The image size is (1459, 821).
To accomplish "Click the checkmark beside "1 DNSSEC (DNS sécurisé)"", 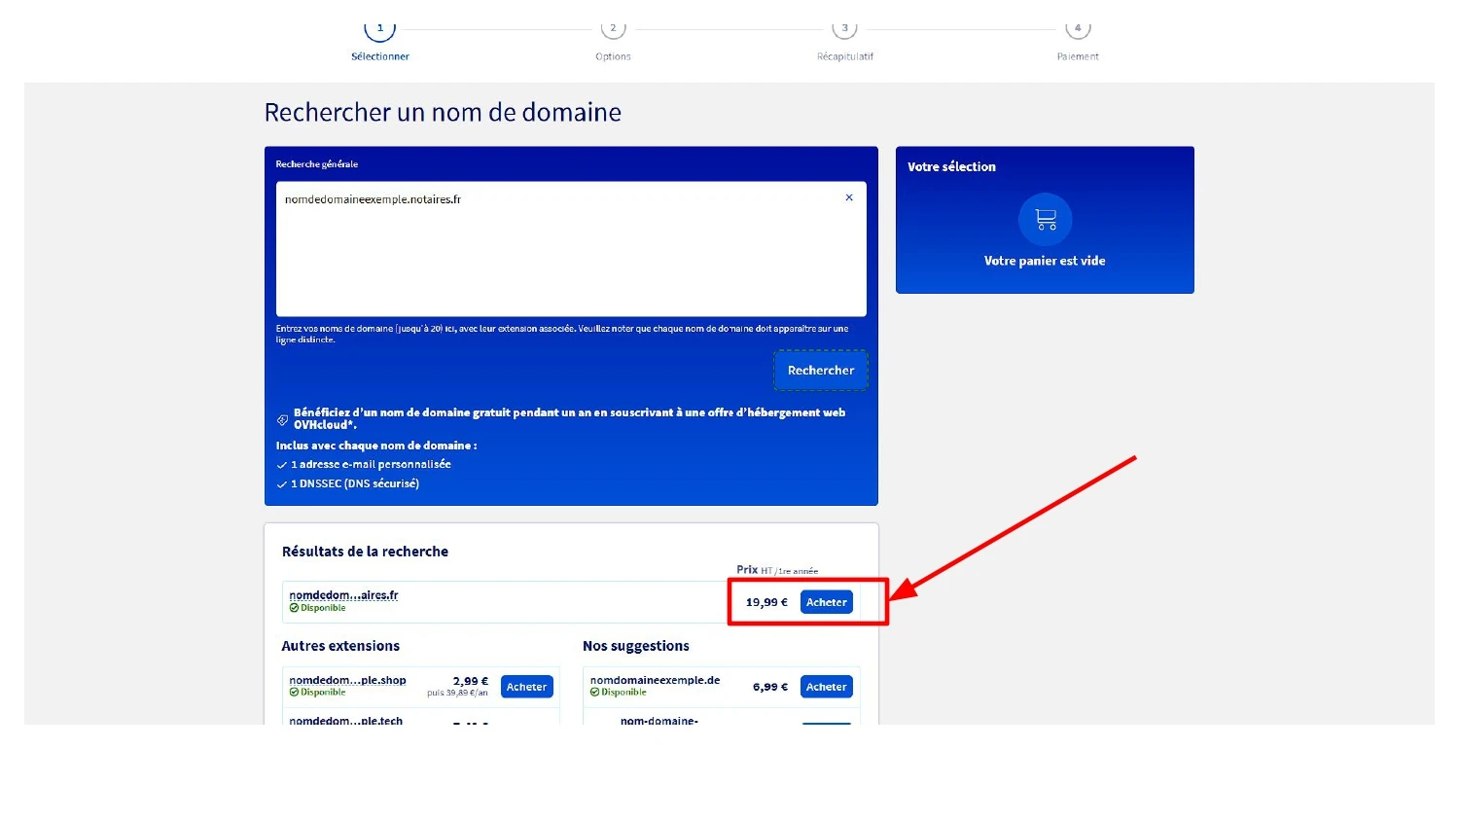I will (283, 483).
